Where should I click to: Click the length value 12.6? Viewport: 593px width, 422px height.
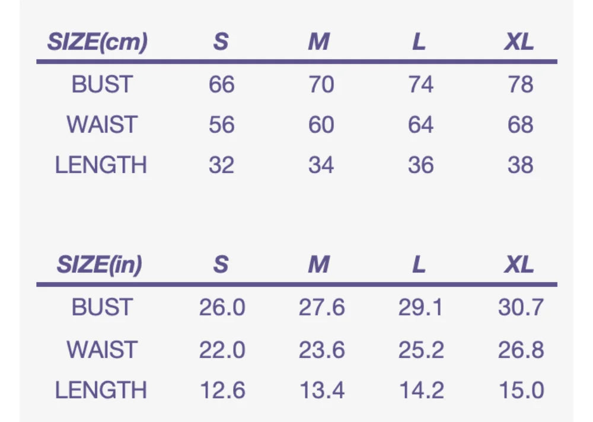point(222,390)
